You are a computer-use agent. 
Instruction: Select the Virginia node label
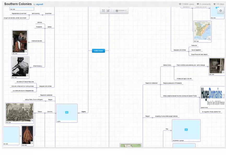point(83,111)
